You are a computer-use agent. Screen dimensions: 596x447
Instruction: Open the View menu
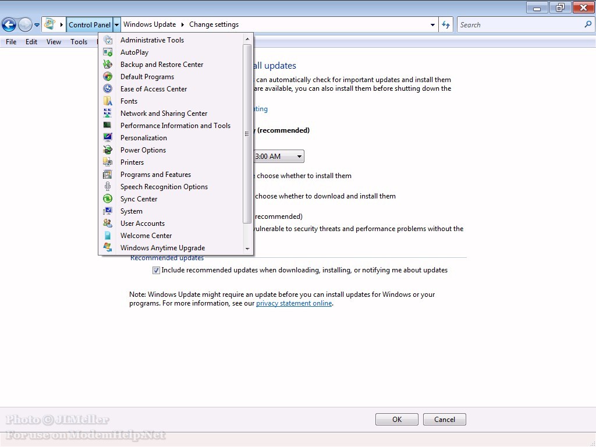click(x=54, y=42)
